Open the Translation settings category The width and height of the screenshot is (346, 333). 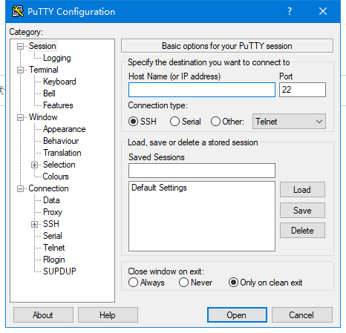62,153
